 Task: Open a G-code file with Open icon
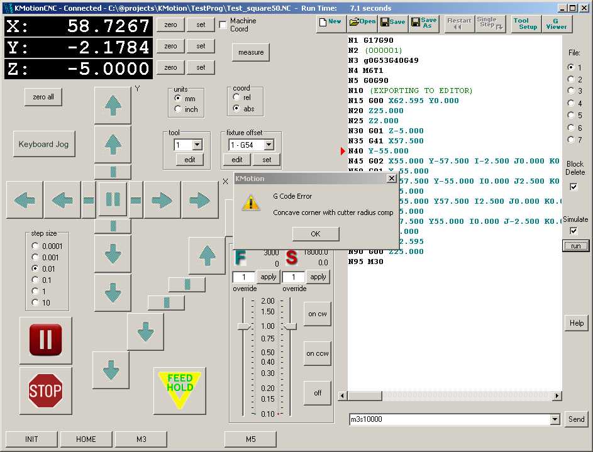(362, 22)
